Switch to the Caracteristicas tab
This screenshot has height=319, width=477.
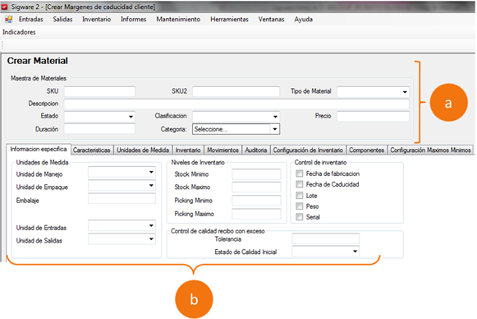click(92, 150)
